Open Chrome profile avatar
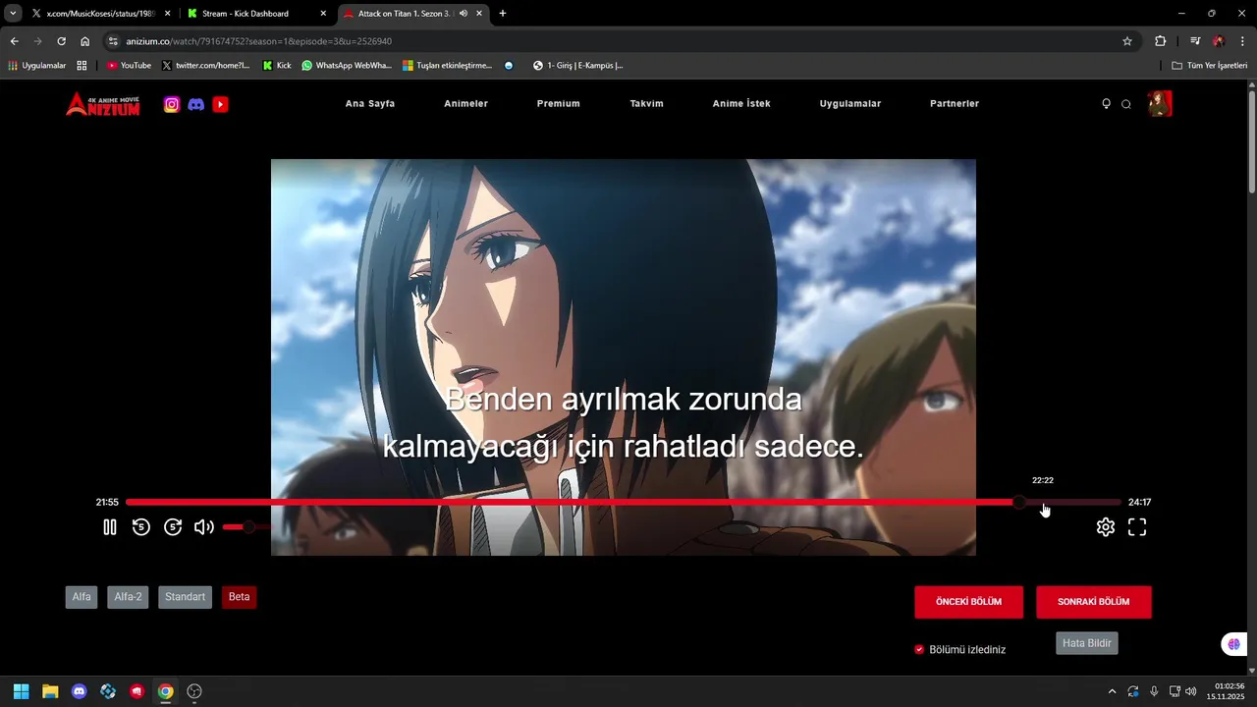The height and width of the screenshot is (707, 1257). pyautogui.click(x=1219, y=41)
